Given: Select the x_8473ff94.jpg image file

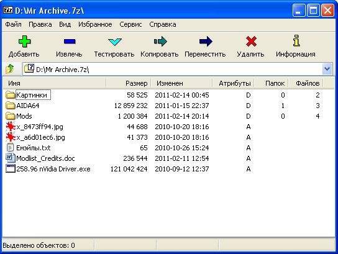Looking at the screenshot, I should coord(35,127).
